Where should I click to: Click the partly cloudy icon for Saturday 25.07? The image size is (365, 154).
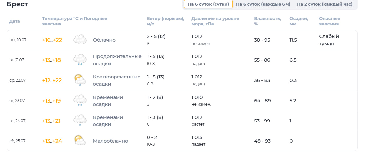(80, 141)
